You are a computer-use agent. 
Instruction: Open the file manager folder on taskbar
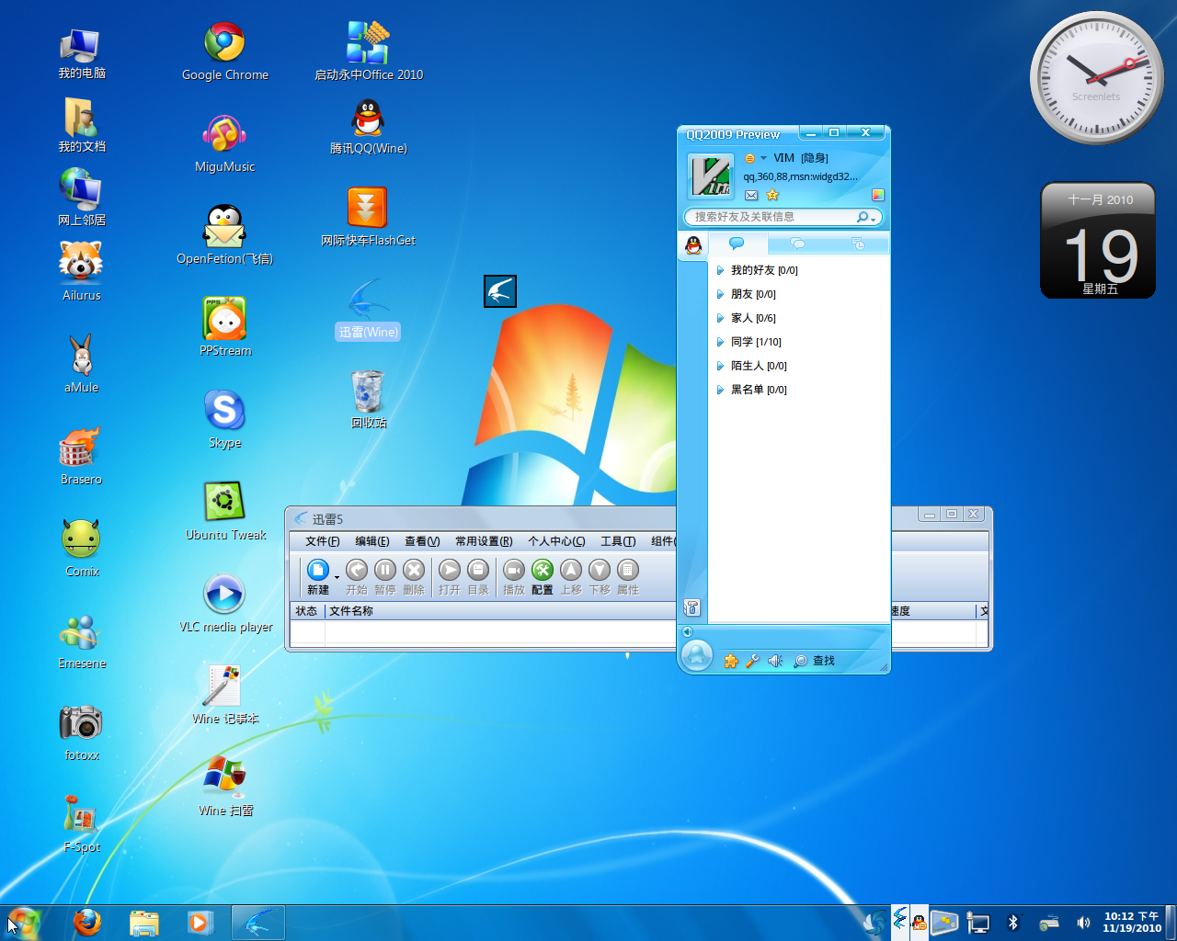click(144, 923)
